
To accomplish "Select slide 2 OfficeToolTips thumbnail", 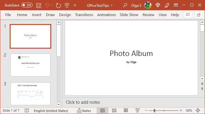I will [30, 65].
